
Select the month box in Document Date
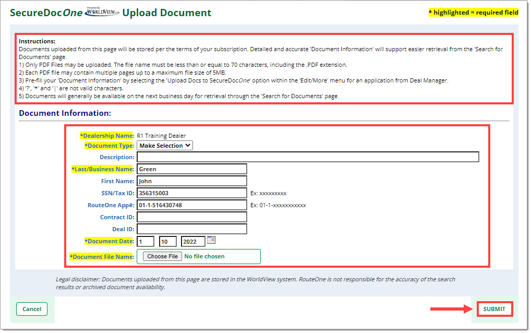click(x=146, y=242)
